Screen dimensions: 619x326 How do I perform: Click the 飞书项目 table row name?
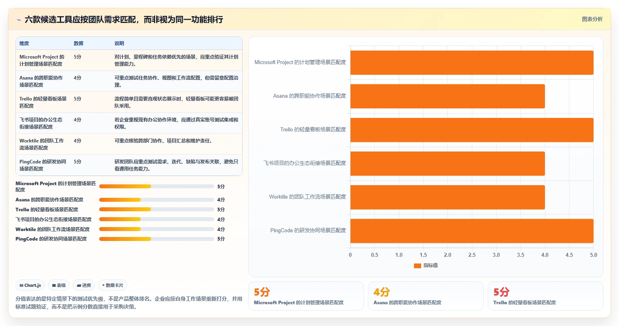(x=41, y=123)
